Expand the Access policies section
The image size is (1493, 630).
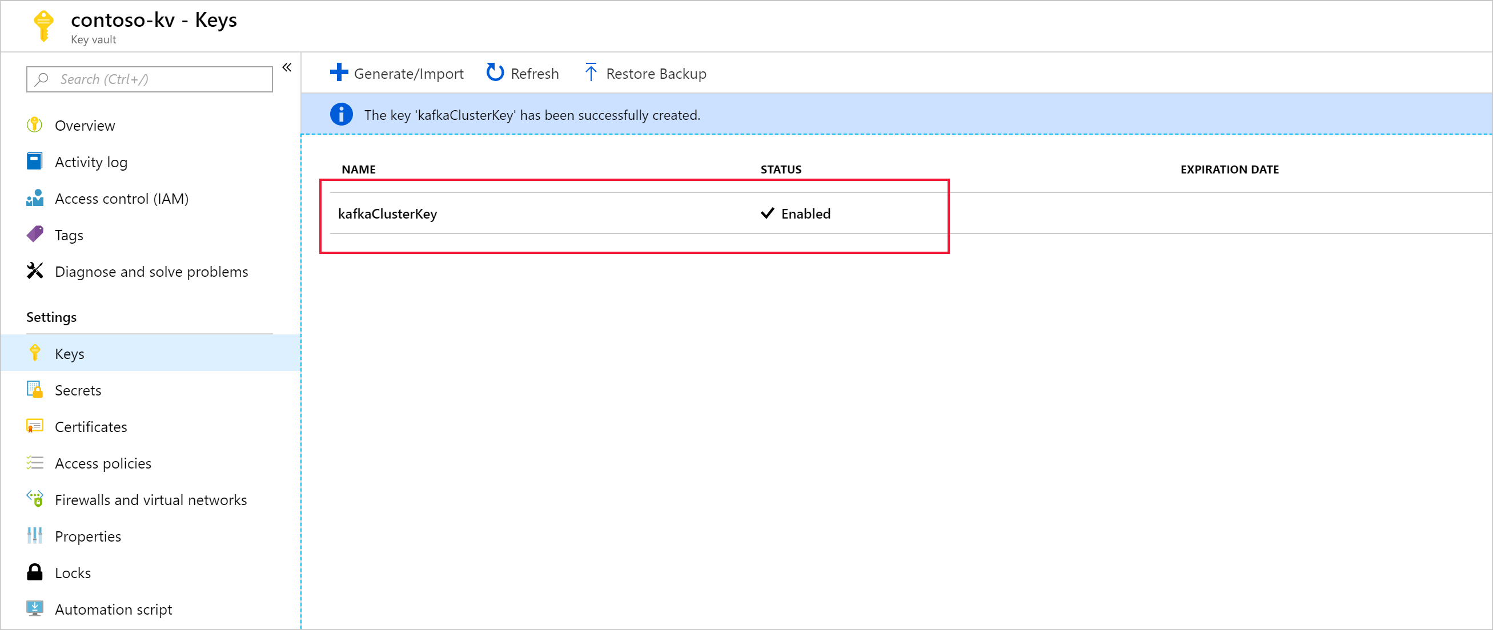point(105,462)
